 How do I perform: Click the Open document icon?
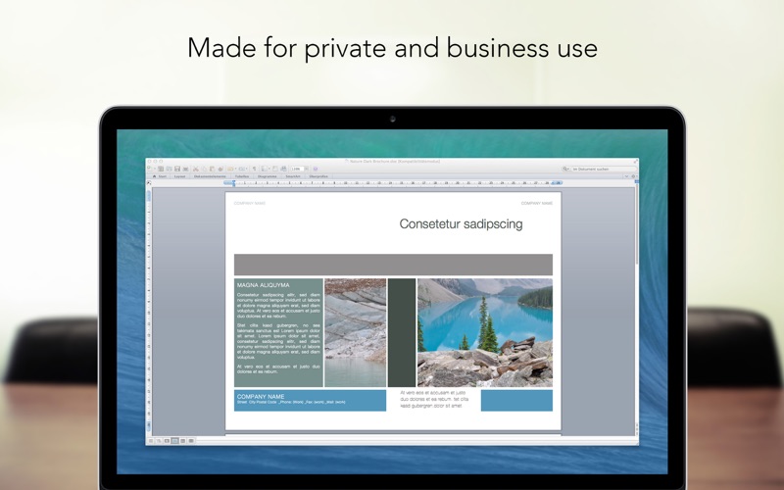pyautogui.click(x=169, y=169)
